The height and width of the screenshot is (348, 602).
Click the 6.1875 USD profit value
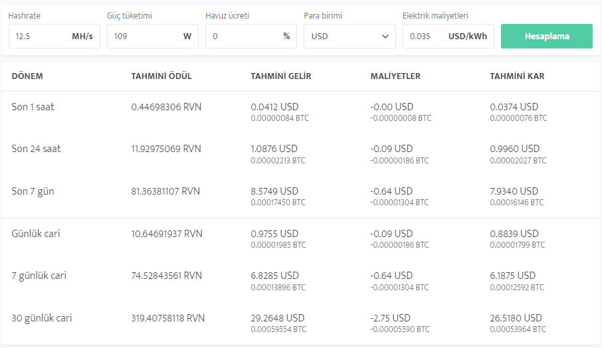coord(512,276)
